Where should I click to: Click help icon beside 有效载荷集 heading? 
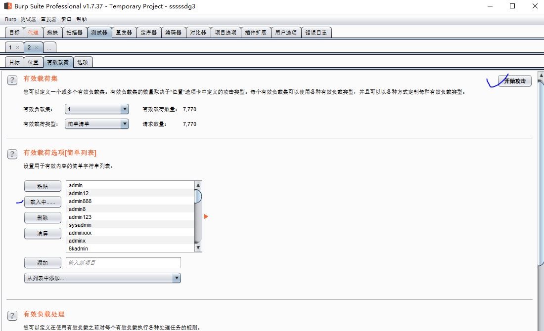(12, 80)
